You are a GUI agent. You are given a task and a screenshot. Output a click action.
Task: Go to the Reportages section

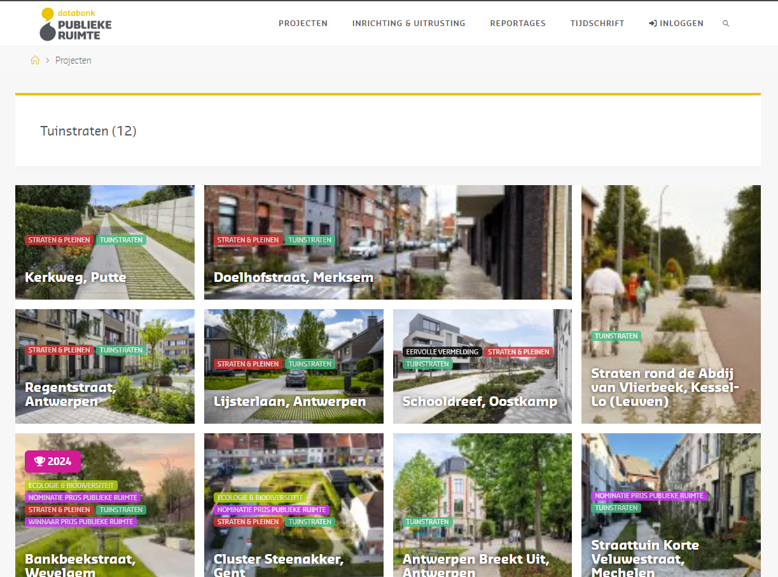[x=517, y=24]
